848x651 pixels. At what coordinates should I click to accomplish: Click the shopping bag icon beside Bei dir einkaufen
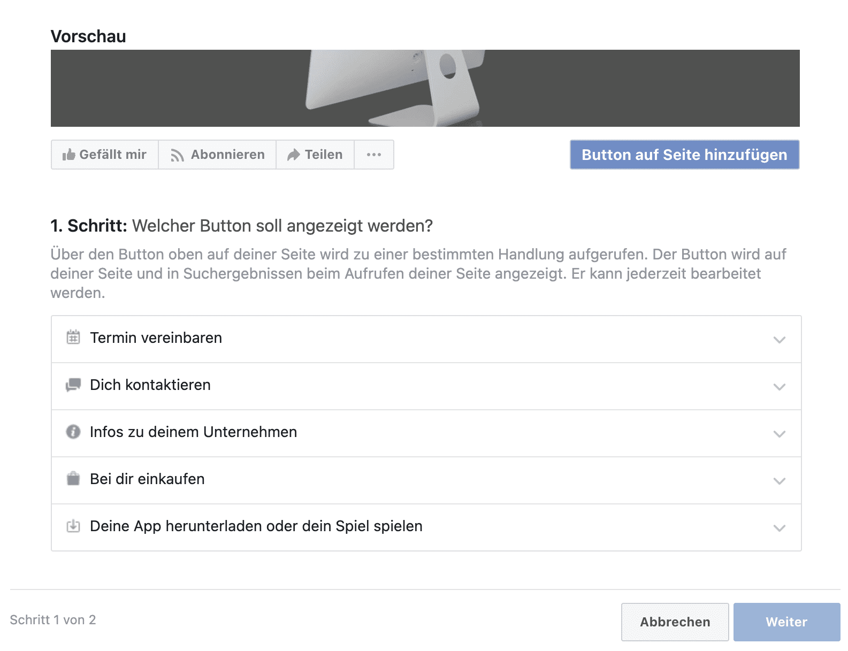click(73, 478)
